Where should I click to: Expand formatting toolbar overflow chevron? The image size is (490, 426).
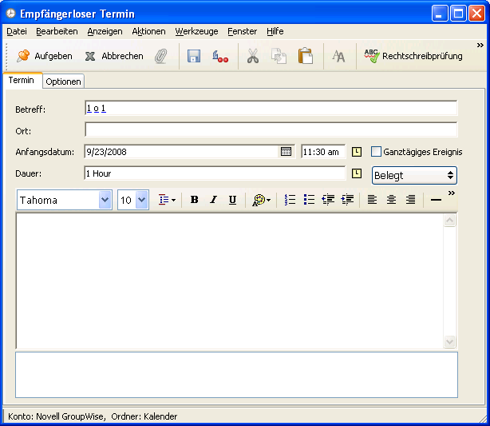tap(451, 193)
